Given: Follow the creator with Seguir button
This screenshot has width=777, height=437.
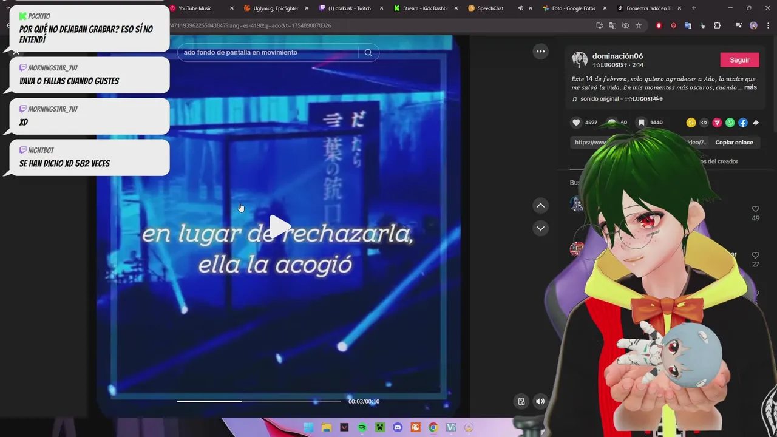Looking at the screenshot, I should (739, 60).
